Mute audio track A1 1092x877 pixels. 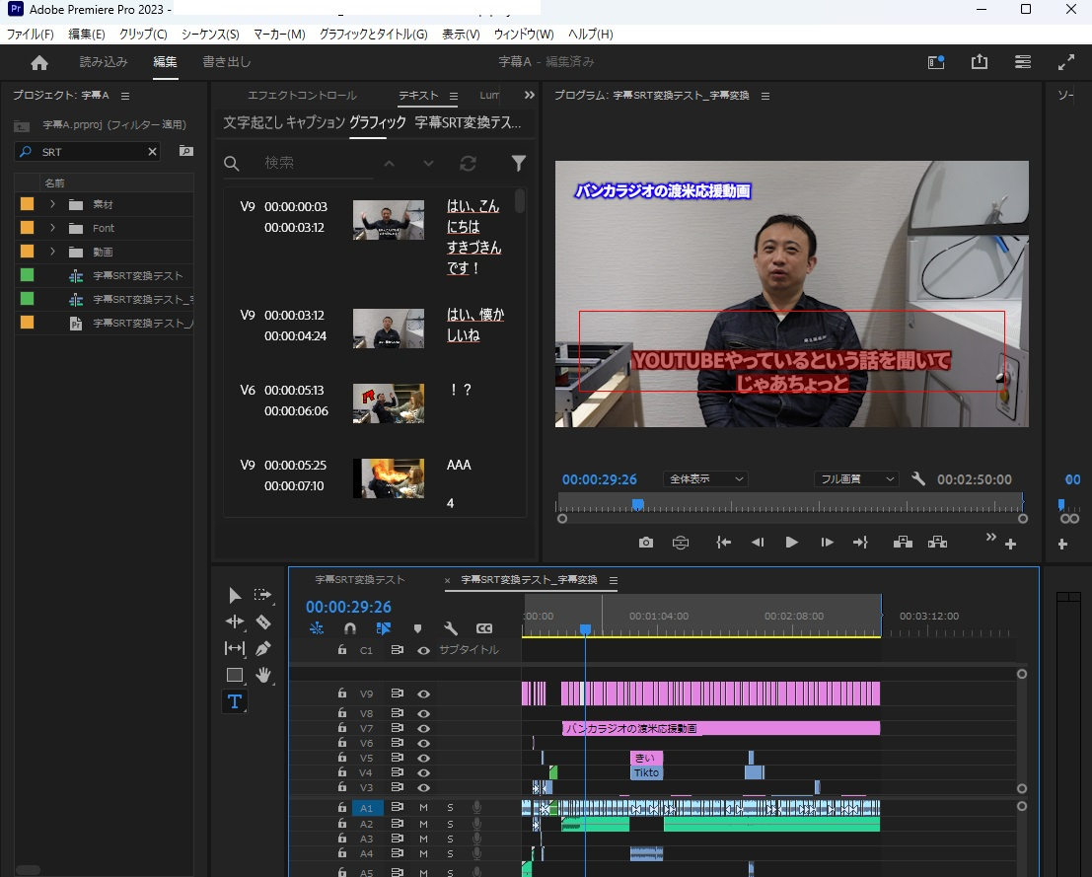point(423,808)
